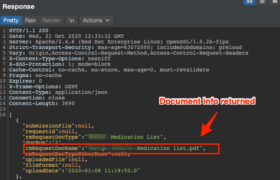Switch to the Pretty view tab

click(x=11, y=21)
